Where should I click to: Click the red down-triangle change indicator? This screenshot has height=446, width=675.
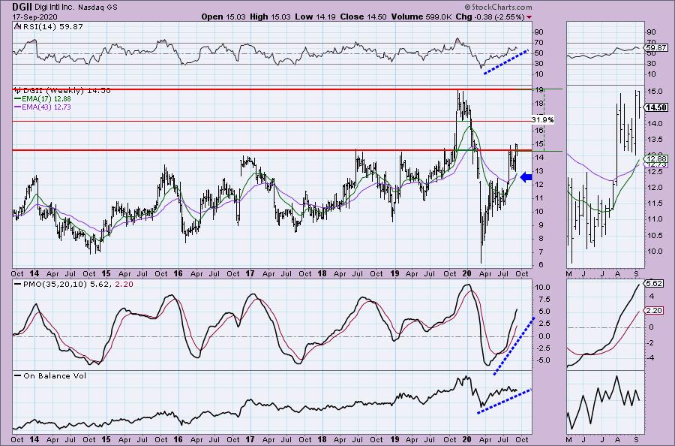pos(529,17)
